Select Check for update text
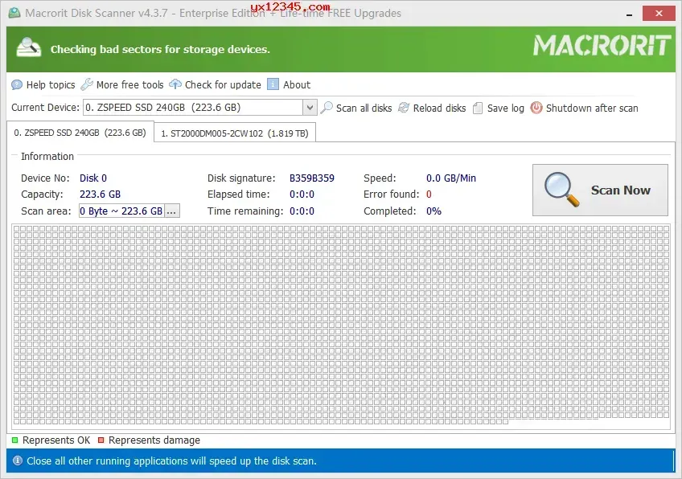This screenshot has width=682, height=479. pyautogui.click(x=223, y=84)
